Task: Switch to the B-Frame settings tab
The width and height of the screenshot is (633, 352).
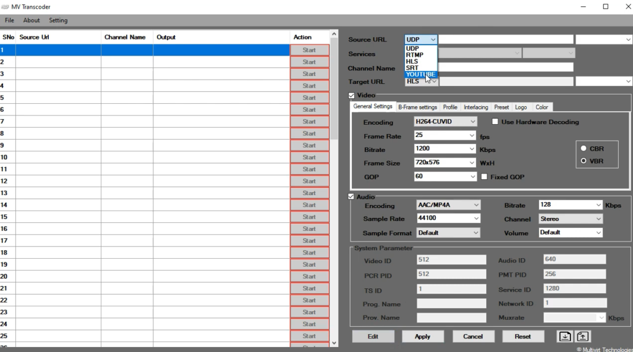Action: (417, 107)
